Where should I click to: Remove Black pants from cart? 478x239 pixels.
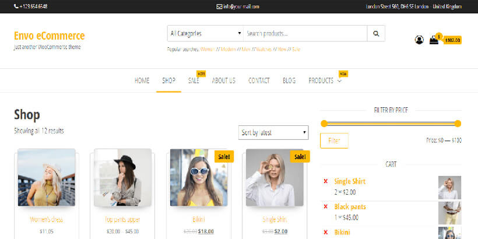coord(325,206)
